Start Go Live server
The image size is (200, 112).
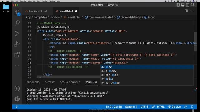tap(174, 107)
